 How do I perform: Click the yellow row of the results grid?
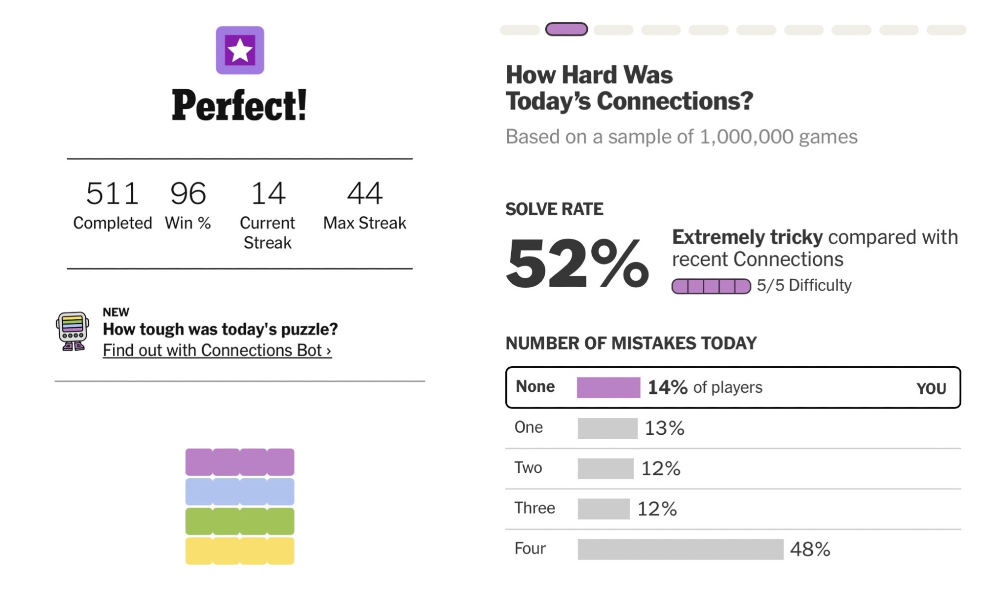click(x=240, y=551)
